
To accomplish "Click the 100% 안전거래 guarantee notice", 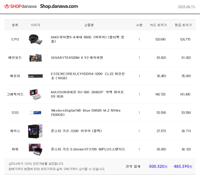I will [36, 164].
